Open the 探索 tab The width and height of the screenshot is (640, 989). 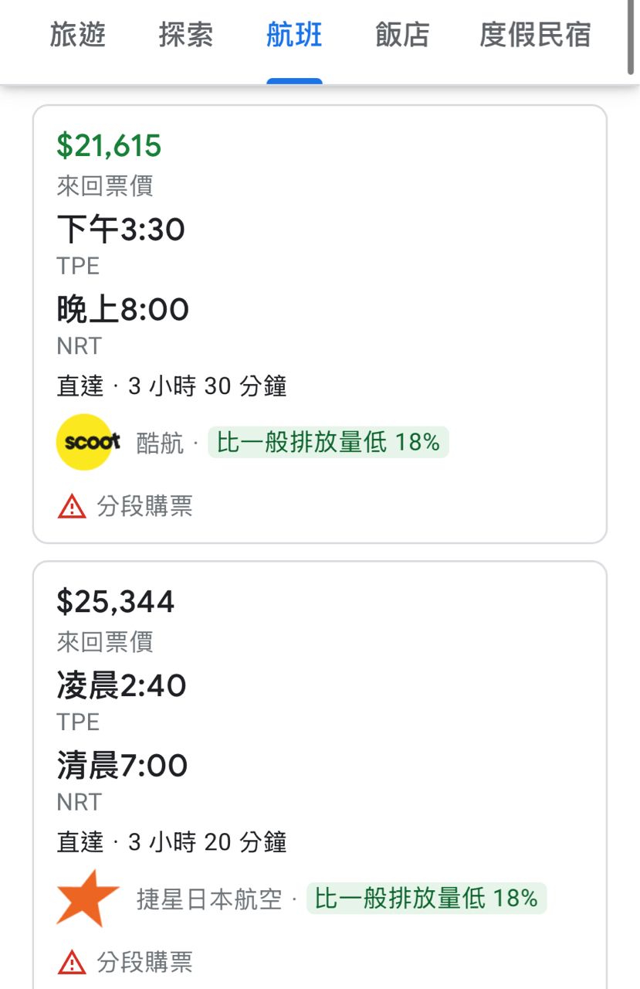click(x=186, y=36)
